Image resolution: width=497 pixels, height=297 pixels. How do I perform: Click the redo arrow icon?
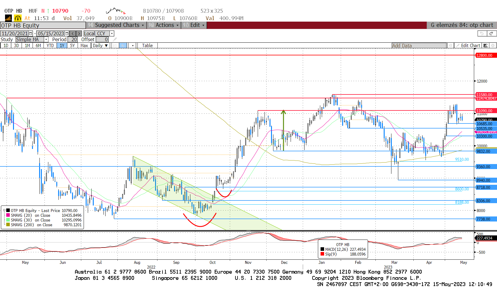tap(491, 33)
